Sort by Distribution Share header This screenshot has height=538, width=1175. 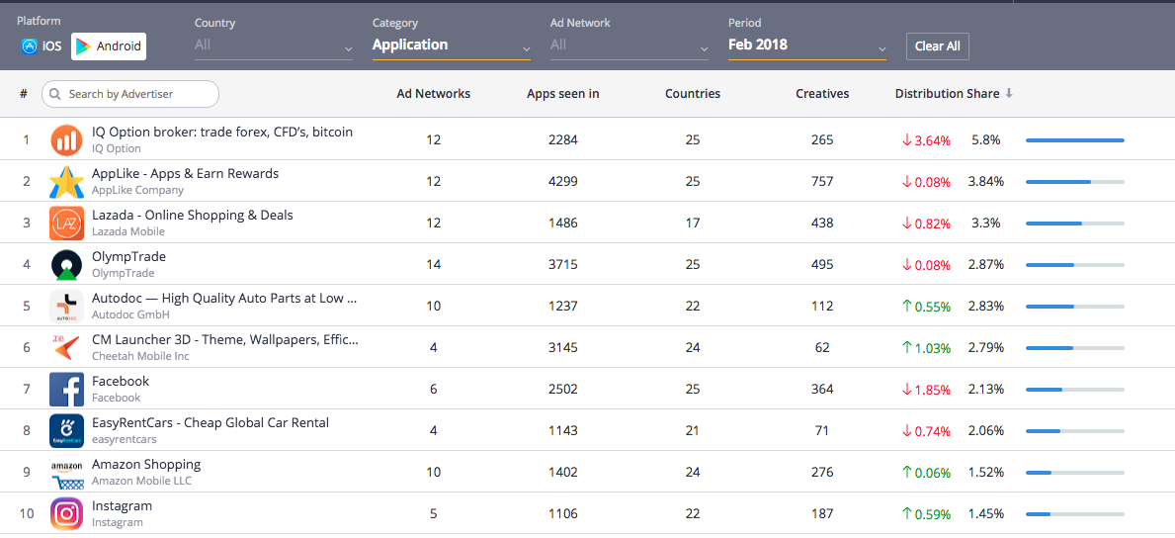click(947, 94)
